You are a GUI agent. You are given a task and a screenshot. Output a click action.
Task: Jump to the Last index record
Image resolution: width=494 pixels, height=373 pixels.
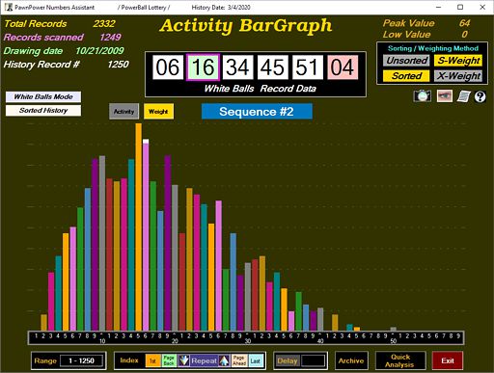click(256, 360)
